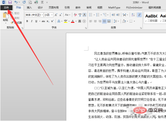The width and height of the screenshot is (166, 121).
Task: Click the Redo icon in quick access toolbar
Action: pos(24,2)
